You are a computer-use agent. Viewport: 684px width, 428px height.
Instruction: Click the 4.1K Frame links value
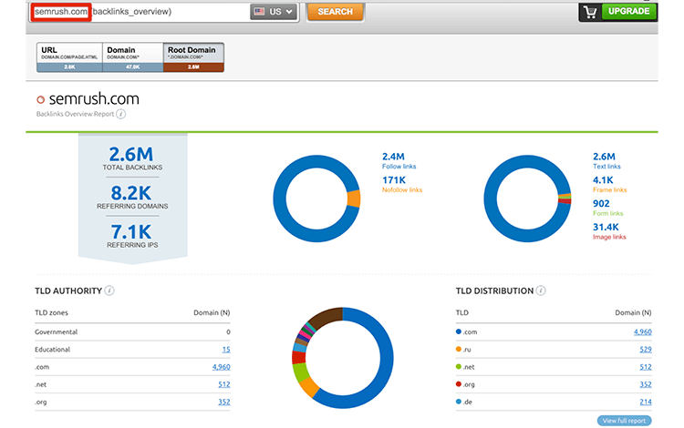[x=603, y=179]
